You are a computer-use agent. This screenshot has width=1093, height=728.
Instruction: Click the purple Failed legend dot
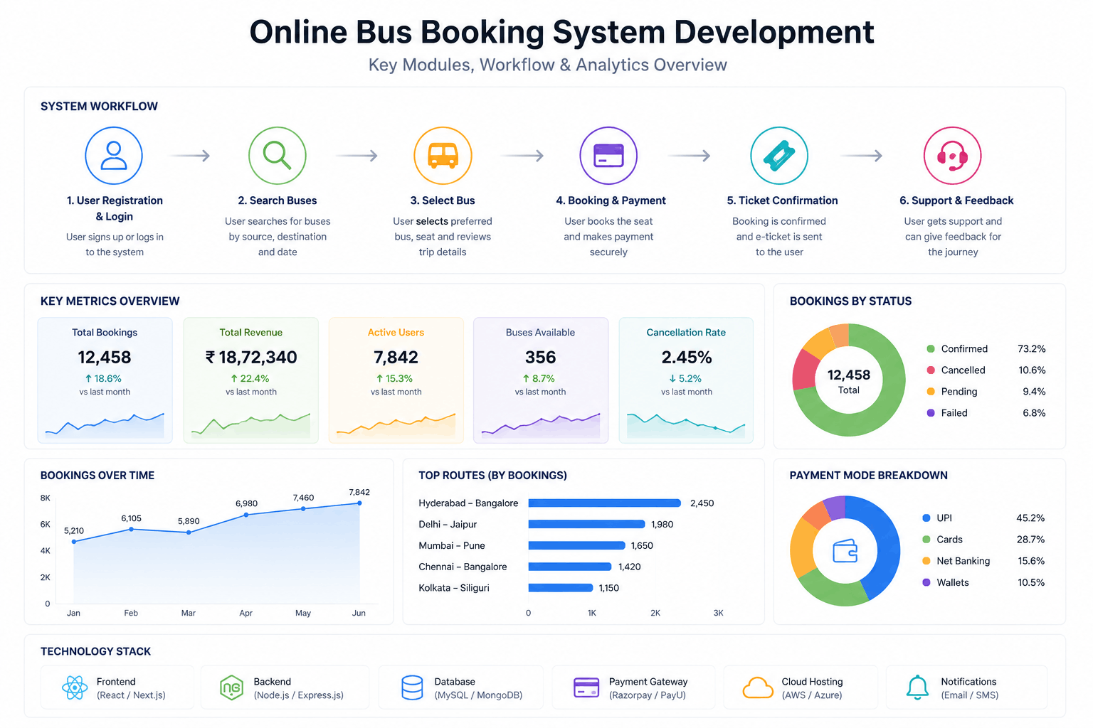(x=930, y=412)
